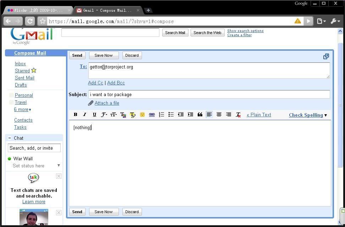345x227 pixels.
Task: Open the chat status dropdown arrow
Action: 59,165
